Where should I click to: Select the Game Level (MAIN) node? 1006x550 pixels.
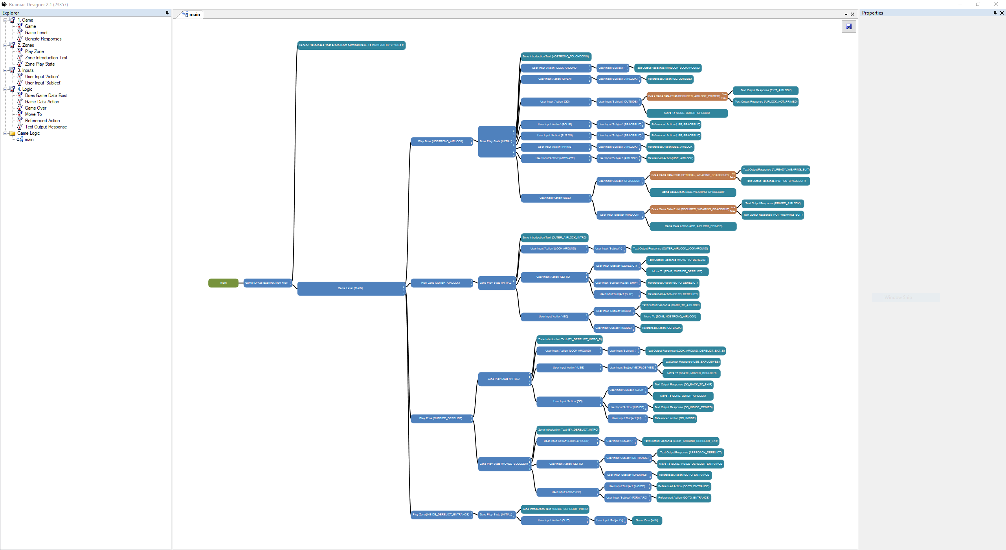[350, 288]
